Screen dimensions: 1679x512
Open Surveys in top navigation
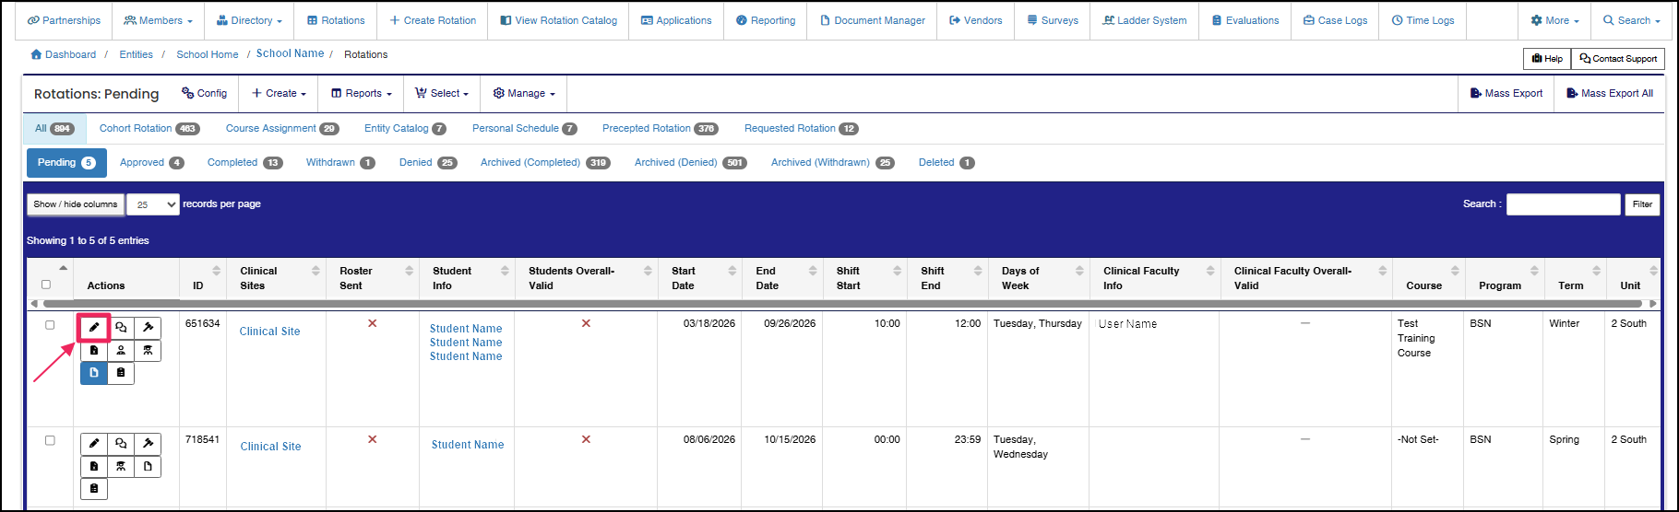pos(1053,20)
